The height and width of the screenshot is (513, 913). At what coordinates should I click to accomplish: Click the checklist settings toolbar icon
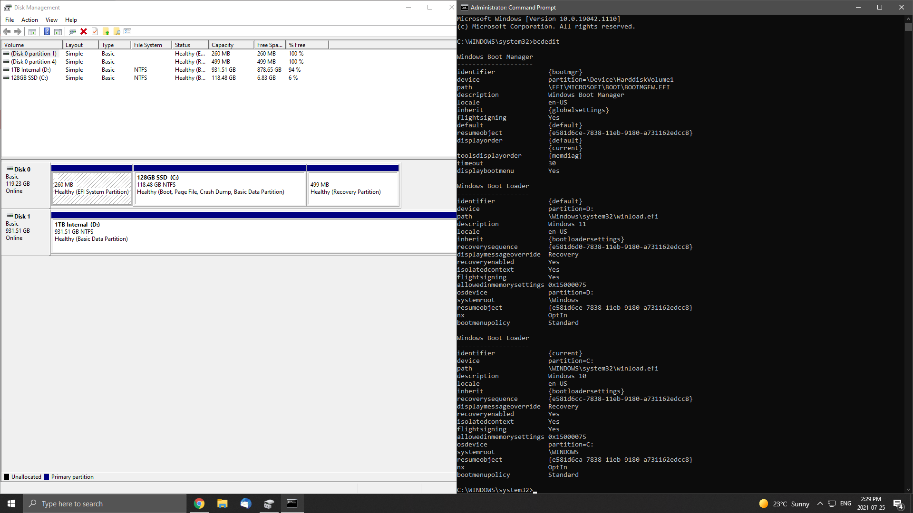[127, 31]
